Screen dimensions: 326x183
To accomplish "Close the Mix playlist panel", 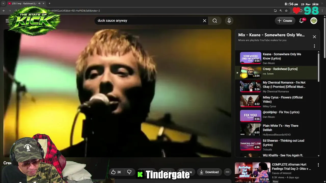I will click(314, 37).
